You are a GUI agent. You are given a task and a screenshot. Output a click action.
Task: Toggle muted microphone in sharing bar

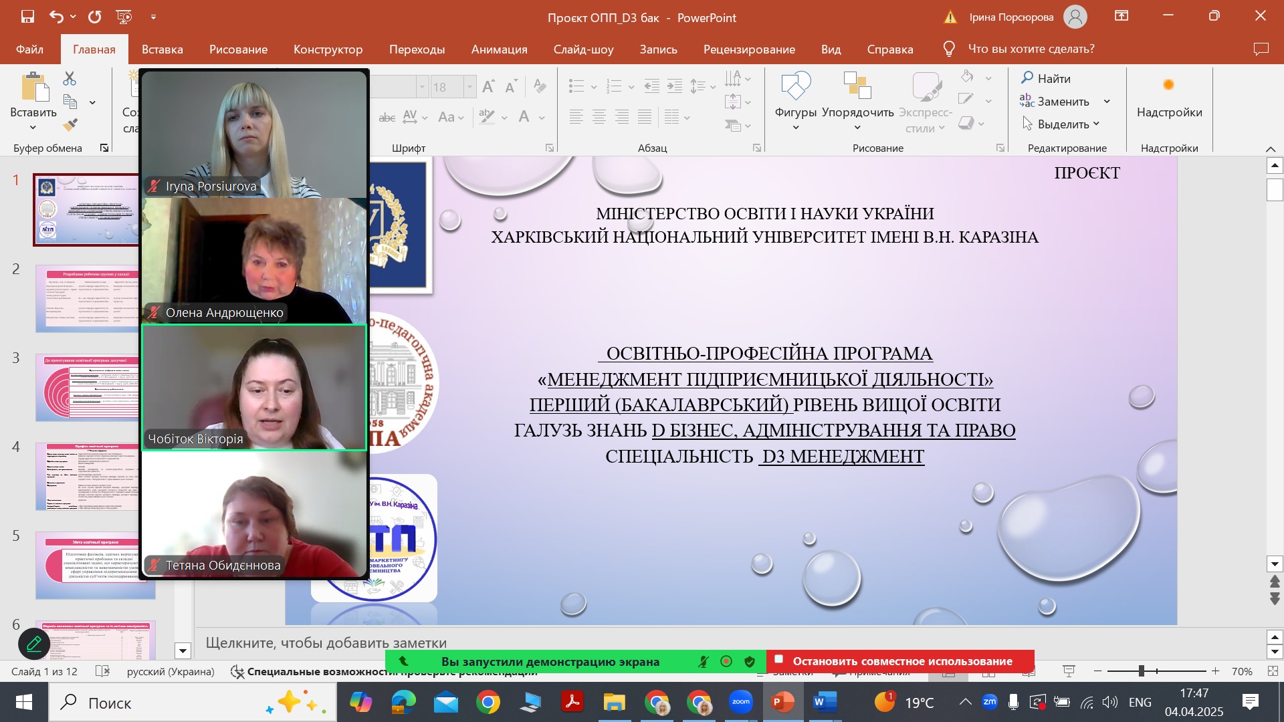[x=704, y=662]
